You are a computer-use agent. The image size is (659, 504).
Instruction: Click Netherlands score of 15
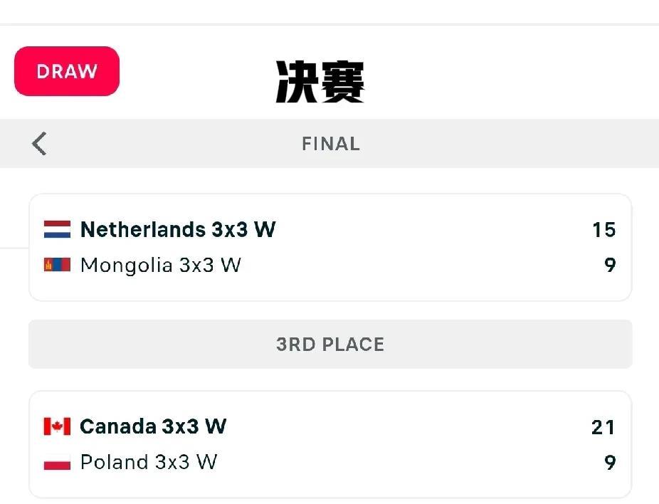point(604,230)
